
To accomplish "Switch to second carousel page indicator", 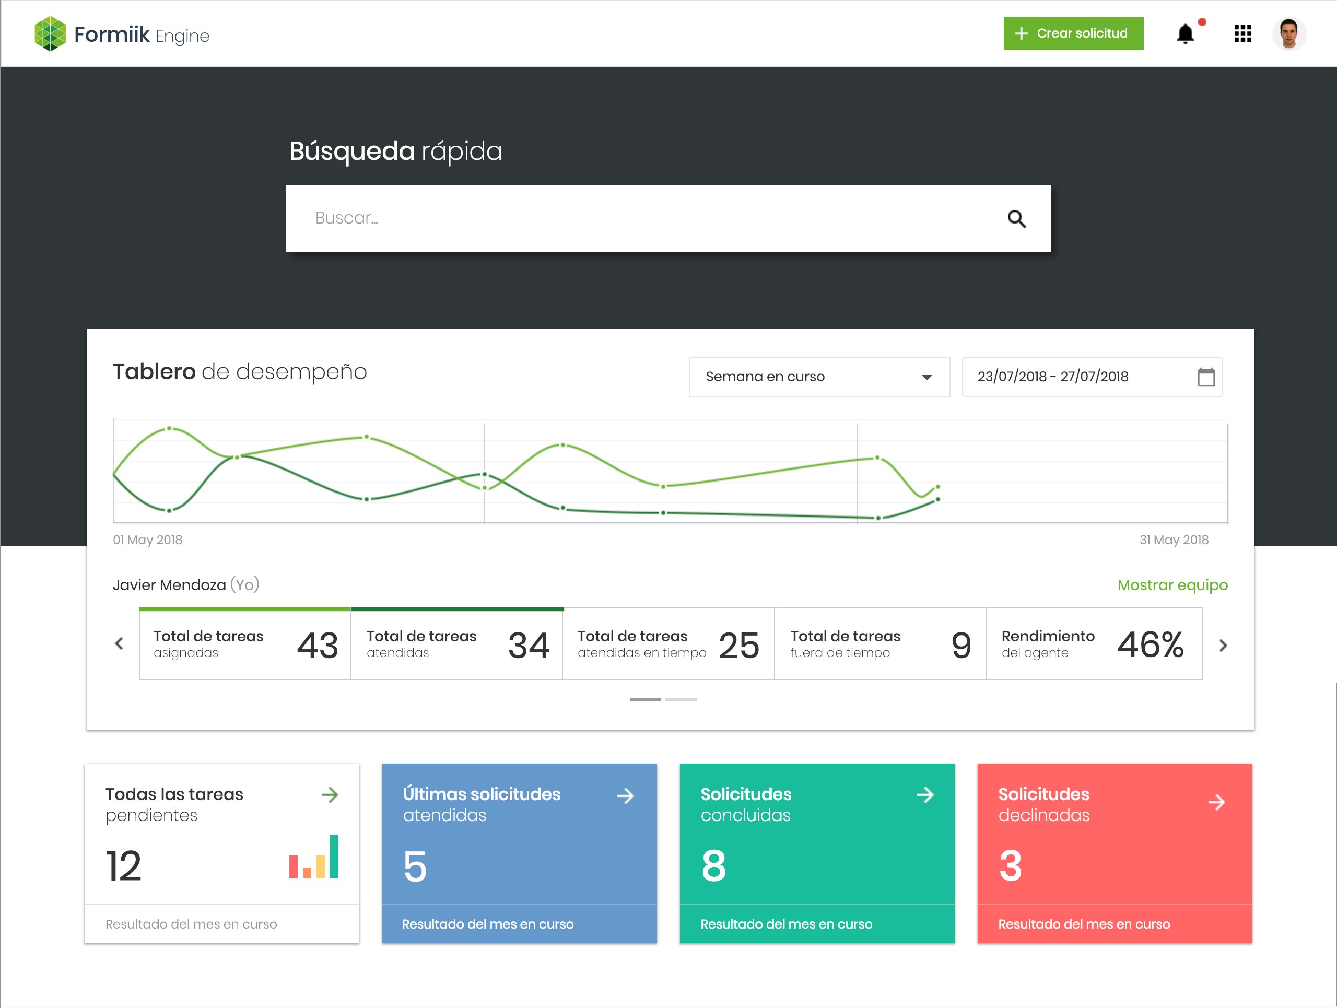I will [x=681, y=699].
